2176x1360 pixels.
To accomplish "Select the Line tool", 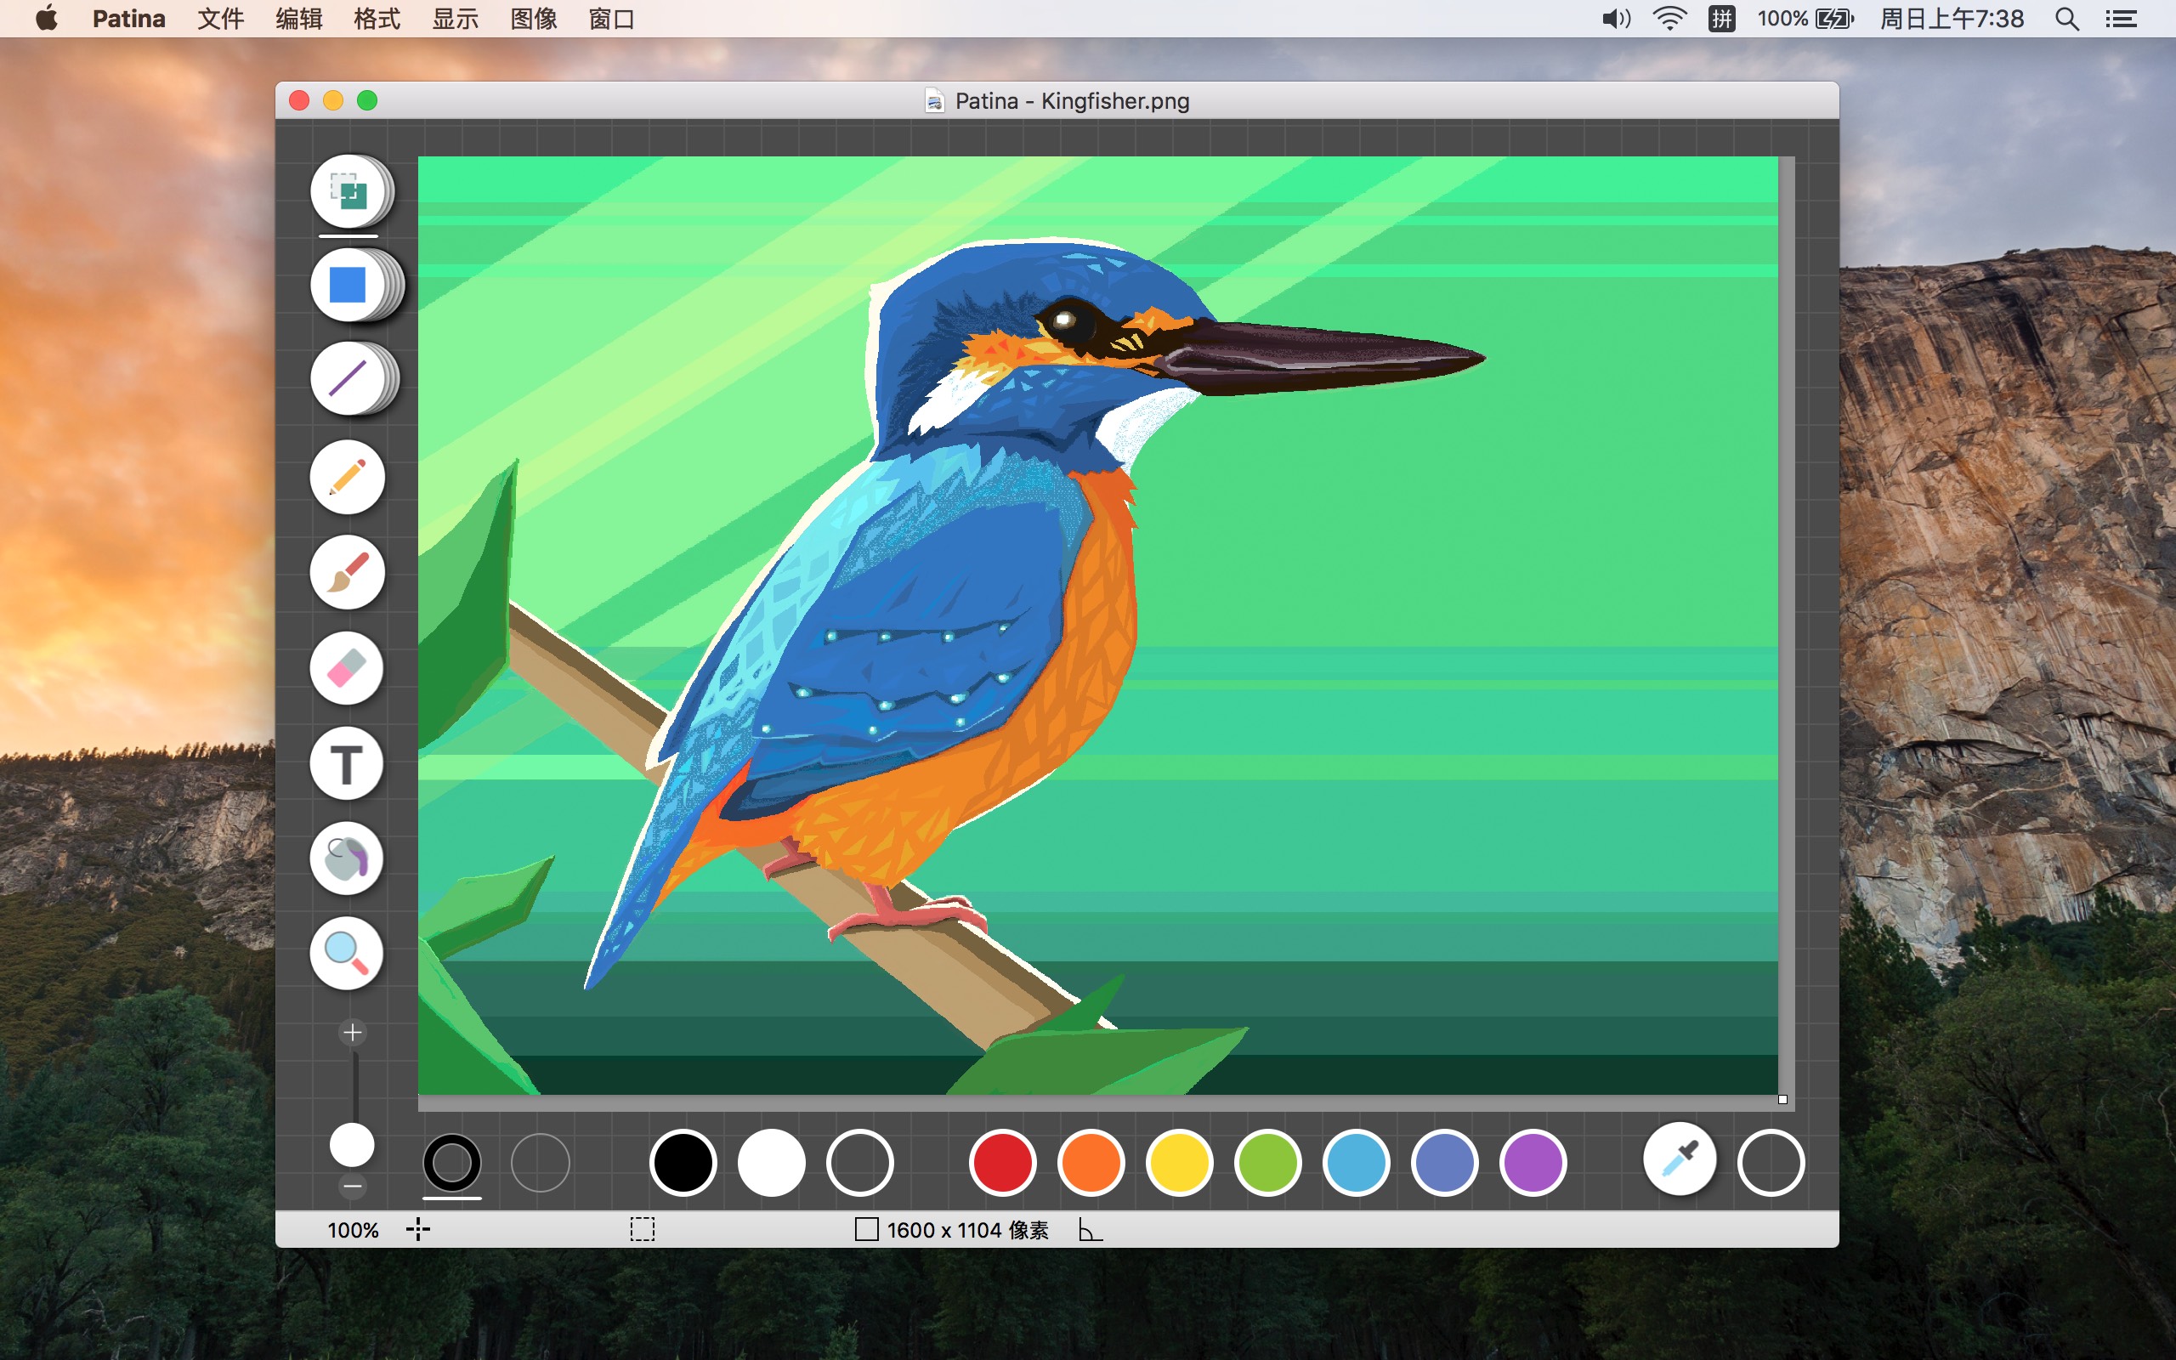I will tap(348, 379).
